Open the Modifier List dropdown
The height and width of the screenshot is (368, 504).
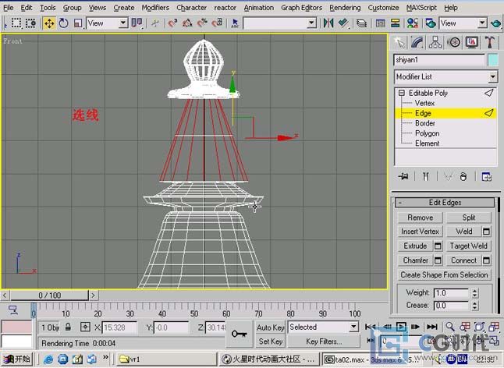pyautogui.click(x=445, y=76)
